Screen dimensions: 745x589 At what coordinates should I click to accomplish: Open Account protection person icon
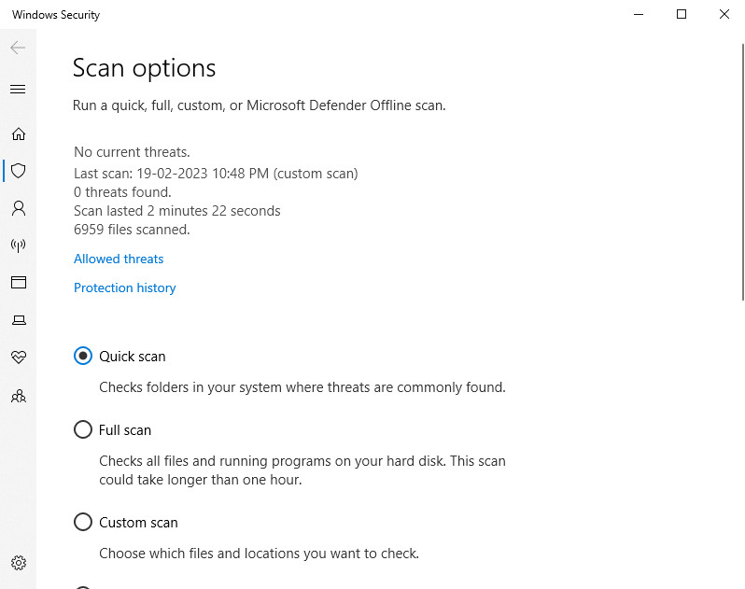point(19,208)
